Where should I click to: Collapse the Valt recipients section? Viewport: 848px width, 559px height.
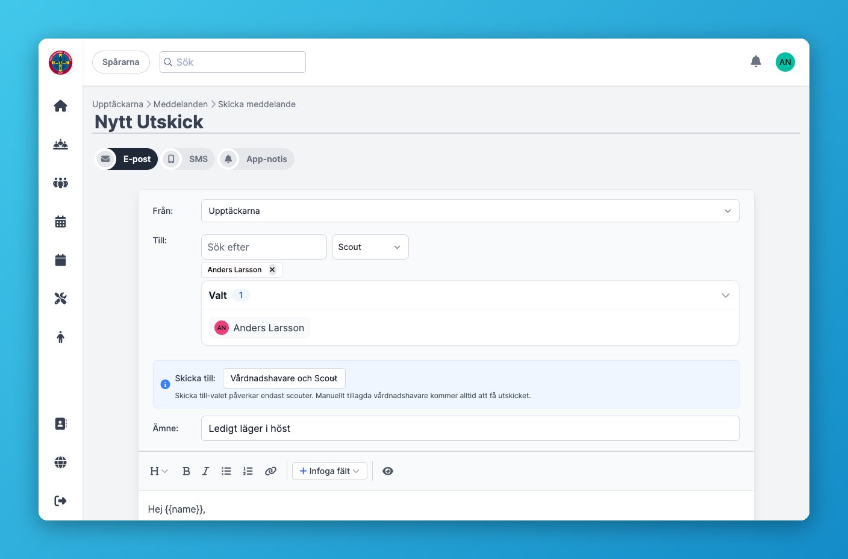(725, 295)
